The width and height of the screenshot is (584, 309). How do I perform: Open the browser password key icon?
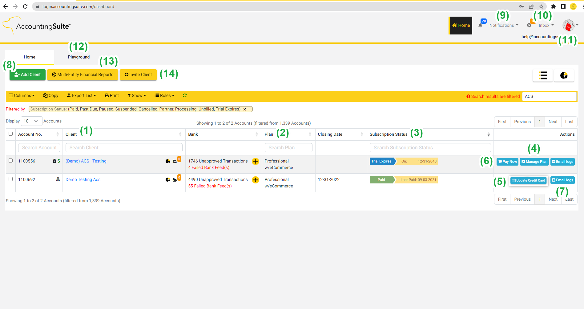tap(522, 6)
